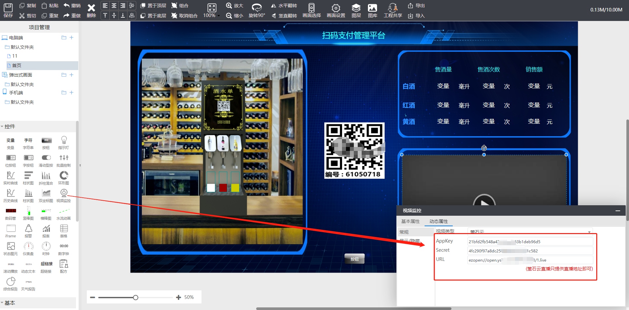629x310 pixels.
Task: Click 置于底层 send to back
Action: coord(153,15)
